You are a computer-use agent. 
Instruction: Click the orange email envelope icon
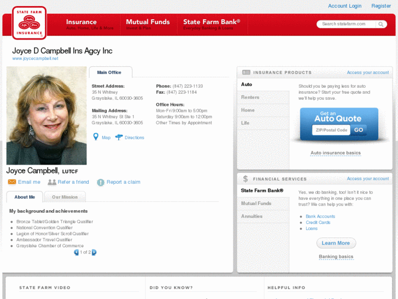point(12,182)
